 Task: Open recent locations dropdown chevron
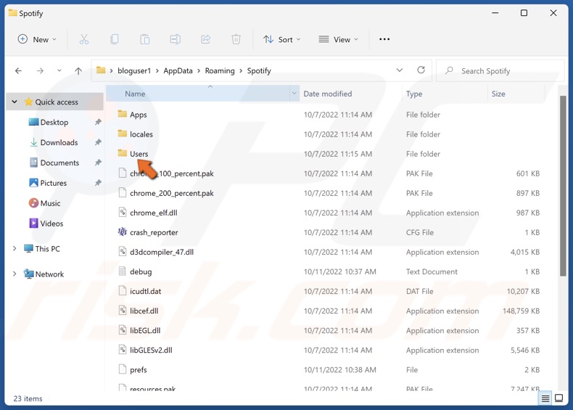[59, 70]
